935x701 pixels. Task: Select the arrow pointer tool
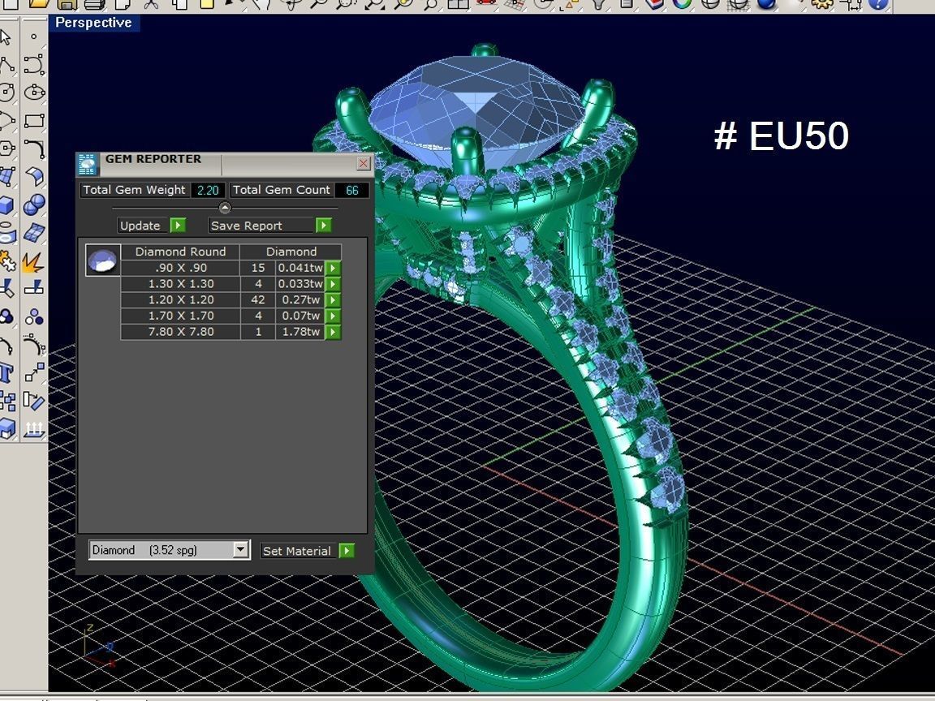click(x=6, y=37)
